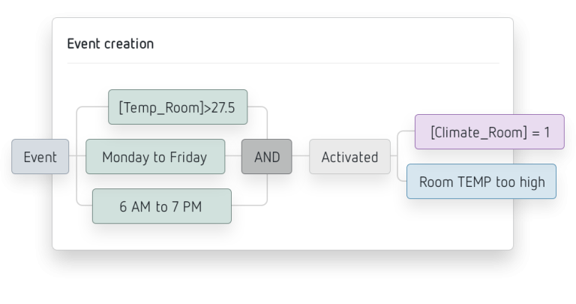This screenshot has height=304, width=576.
Task: Click the branch line leading to [Climate_Room] = 1
Action: (404, 131)
